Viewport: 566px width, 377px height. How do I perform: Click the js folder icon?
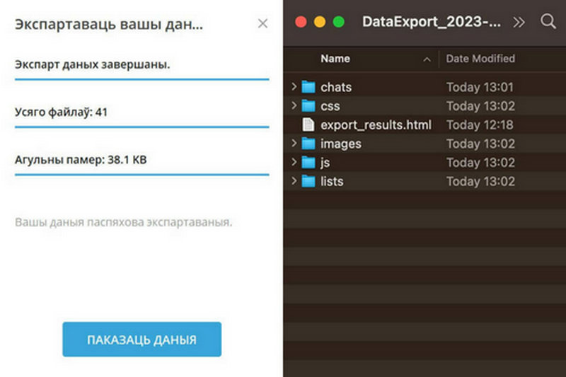click(x=308, y=163)
